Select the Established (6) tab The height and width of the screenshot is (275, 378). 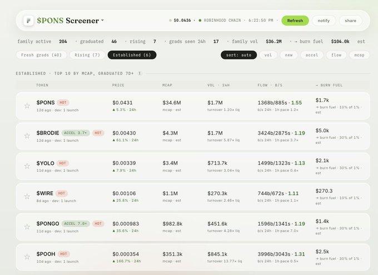click(x=132, y=55)
